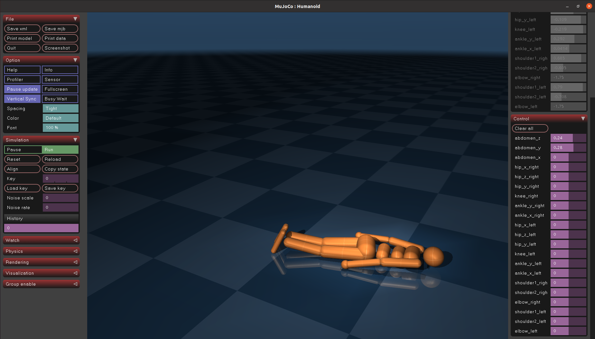Reload the model

tap(60, 159)
